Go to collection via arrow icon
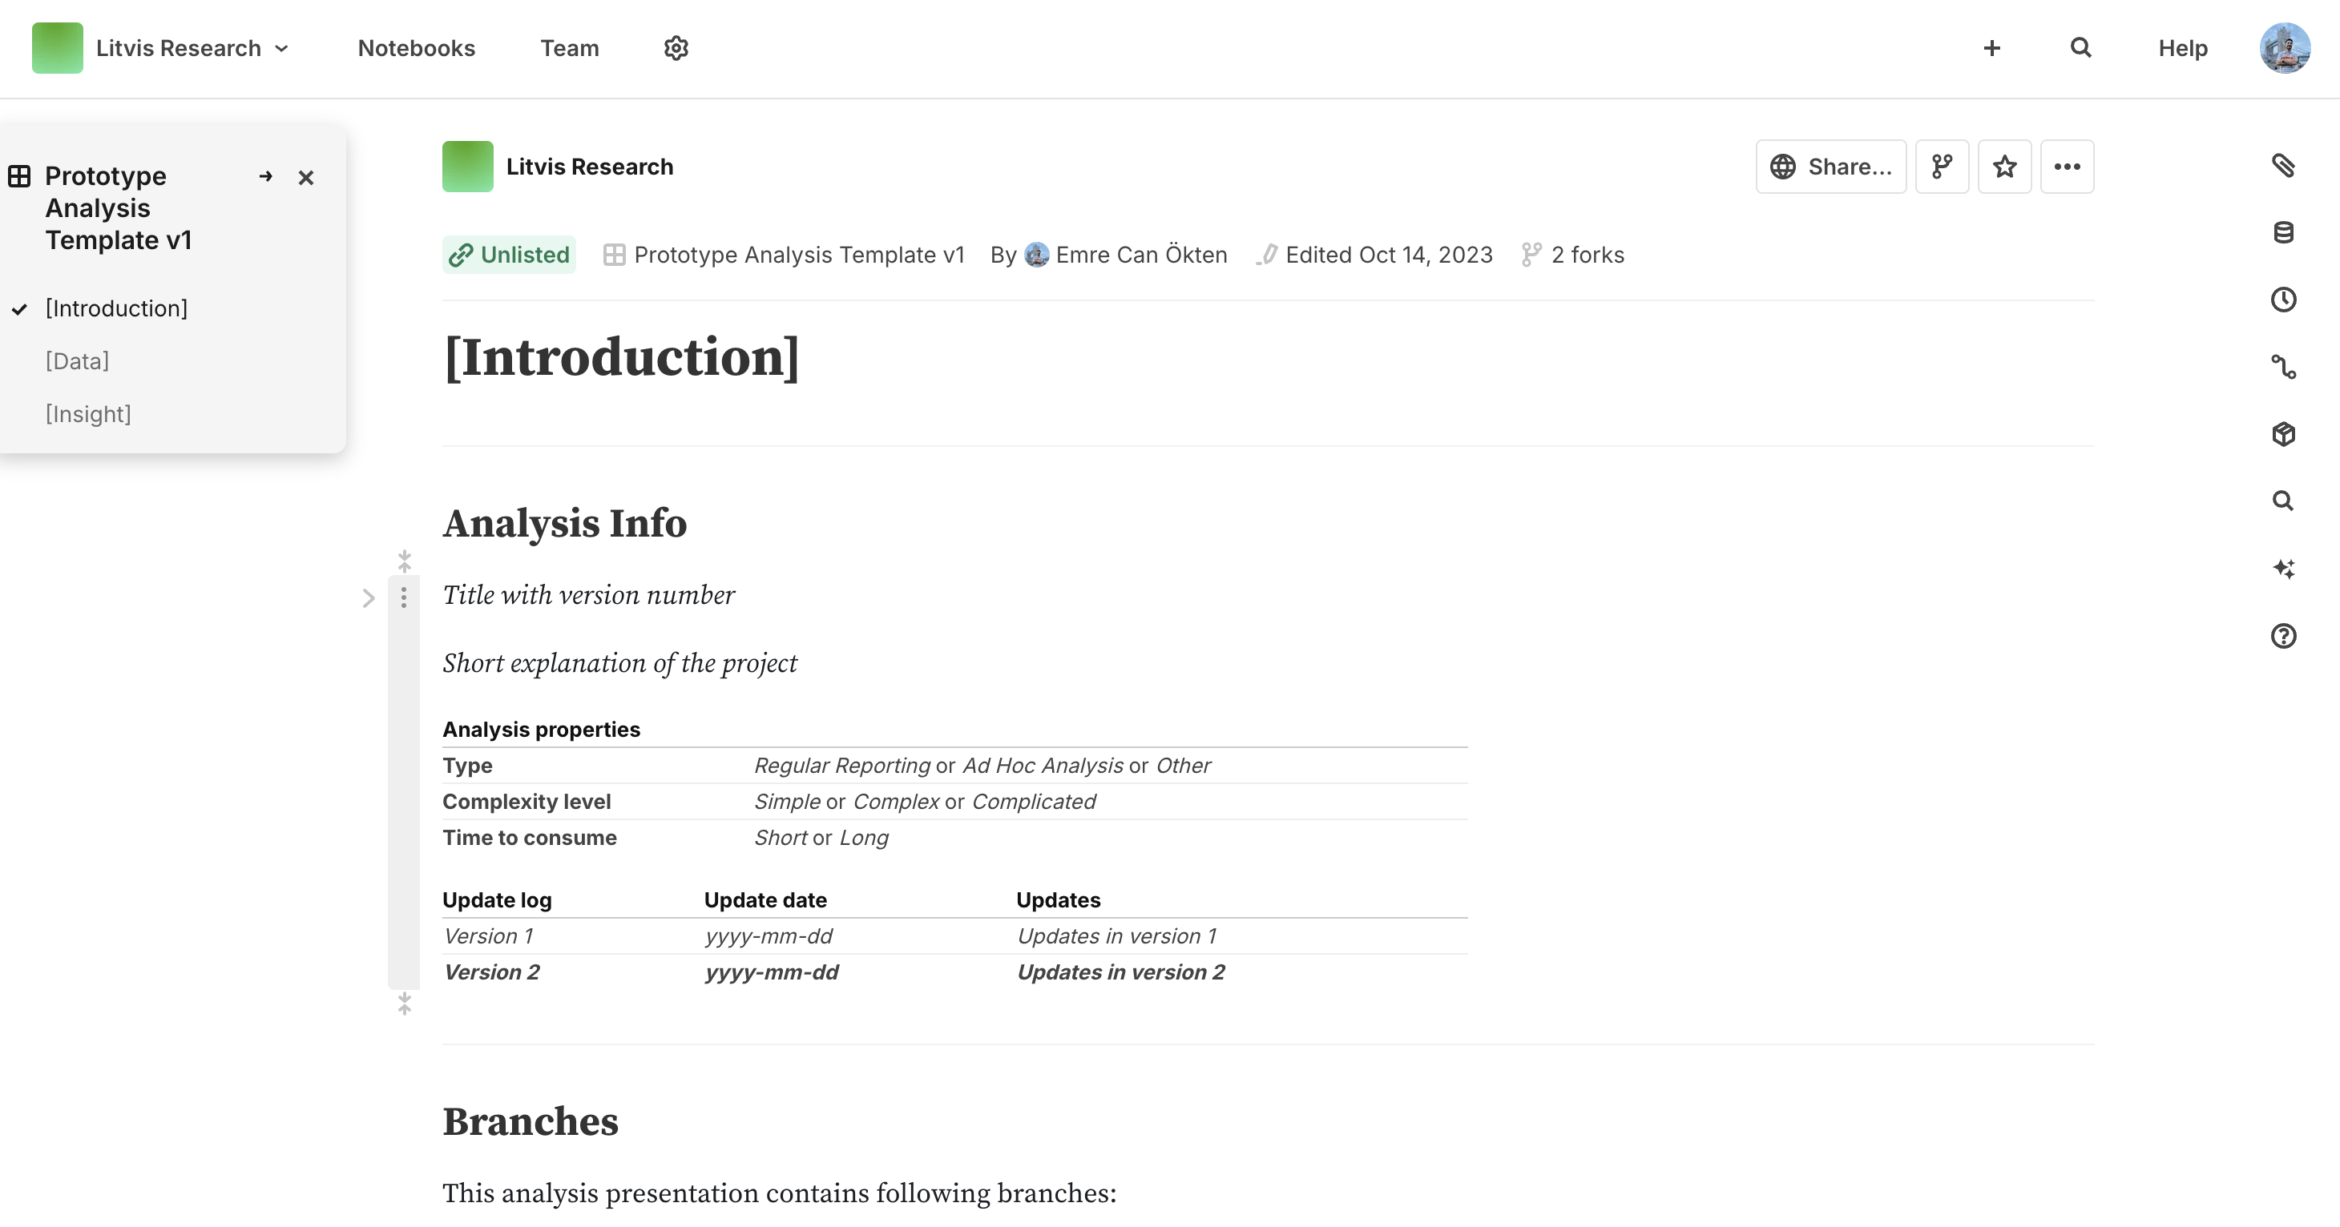 265,177
